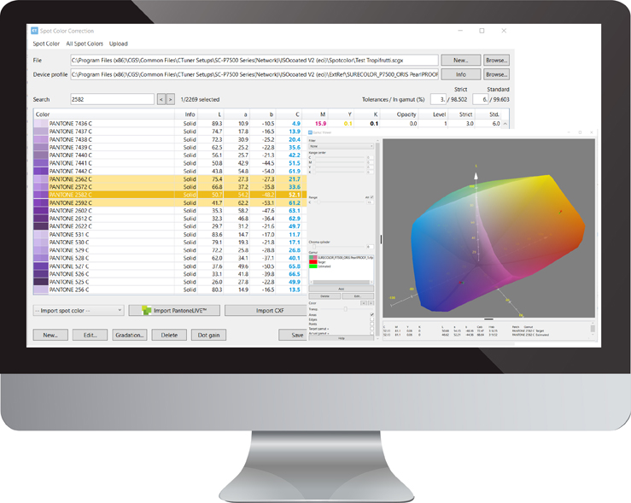Go to previous search result arrow
This screenshot has width=631, height=503.
(160, 99)
